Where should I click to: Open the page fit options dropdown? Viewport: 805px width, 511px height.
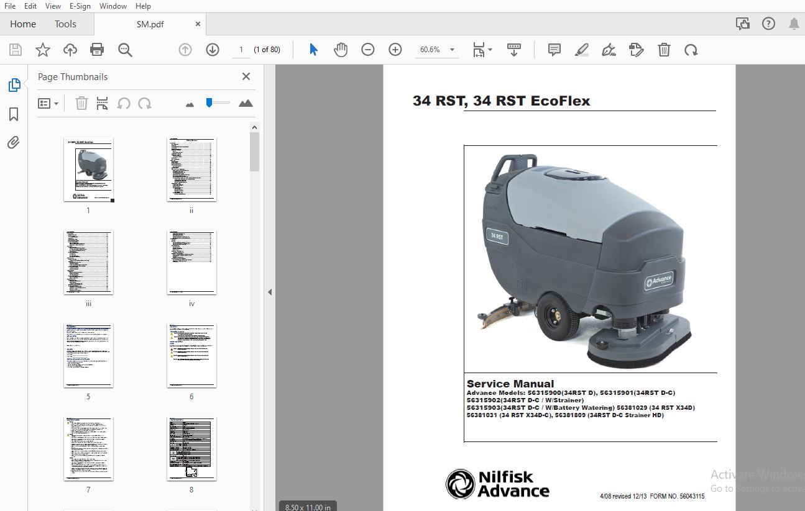tap(482, 50)
